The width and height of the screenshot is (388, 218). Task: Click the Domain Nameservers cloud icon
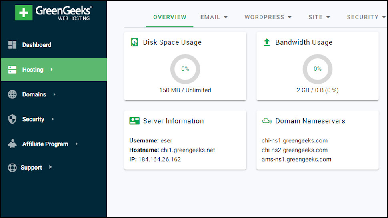click(x=267, y=121)
